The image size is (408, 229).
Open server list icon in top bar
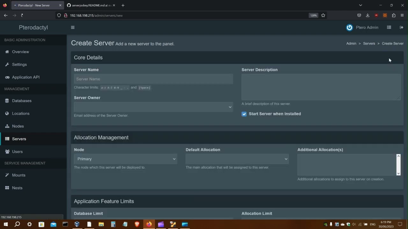pos(389,27)
